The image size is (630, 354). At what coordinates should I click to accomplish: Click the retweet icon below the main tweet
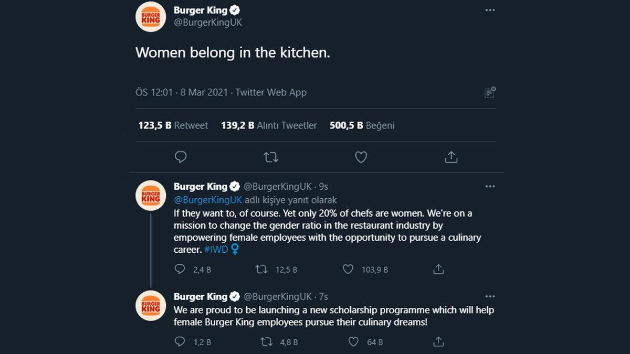click(271, 157)
